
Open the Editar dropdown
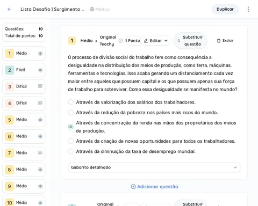(x=155, y=41)
